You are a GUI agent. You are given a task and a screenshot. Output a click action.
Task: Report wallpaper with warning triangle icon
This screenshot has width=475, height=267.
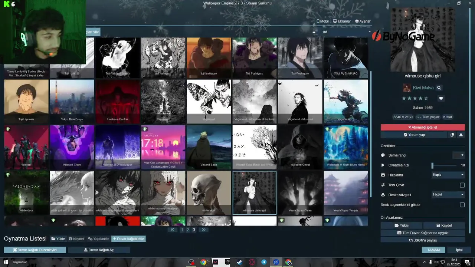pyautogui.click(x=461, y=135)
